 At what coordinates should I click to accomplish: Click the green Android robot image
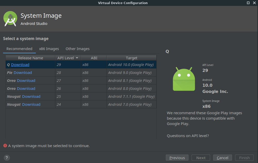tap(184, 79)
